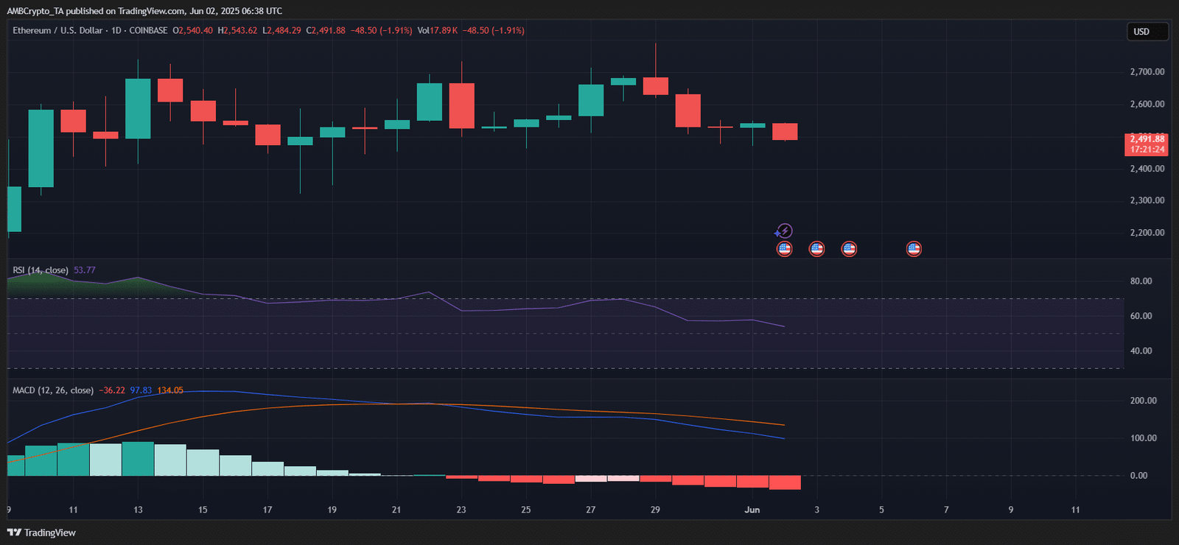Click the 2,200.00 price axis label

click(1147, 233)
